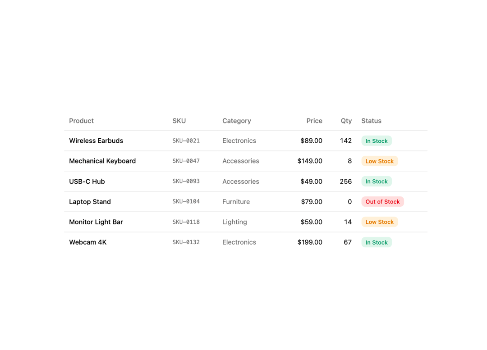Screen dimensions: 487x350
Task: Select the Wireless Earbuds product name
Action: click(x=96, y=141)
